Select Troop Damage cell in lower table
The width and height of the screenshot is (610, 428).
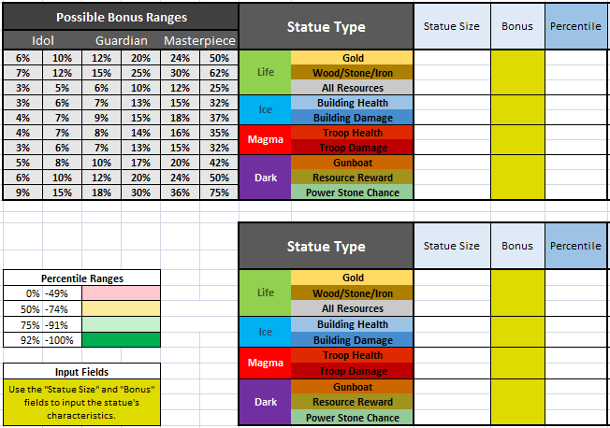click(x=352, y=371)
